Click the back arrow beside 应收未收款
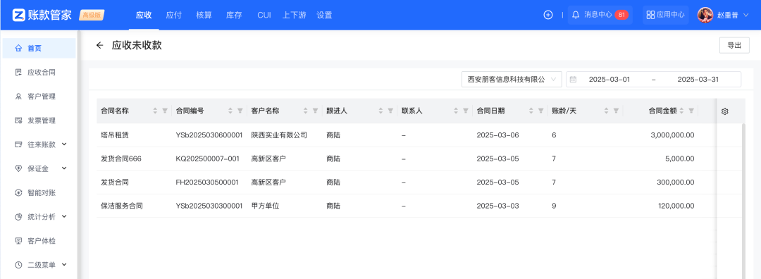The height and width of the screenshot is (279, 761). click(99, 46)
